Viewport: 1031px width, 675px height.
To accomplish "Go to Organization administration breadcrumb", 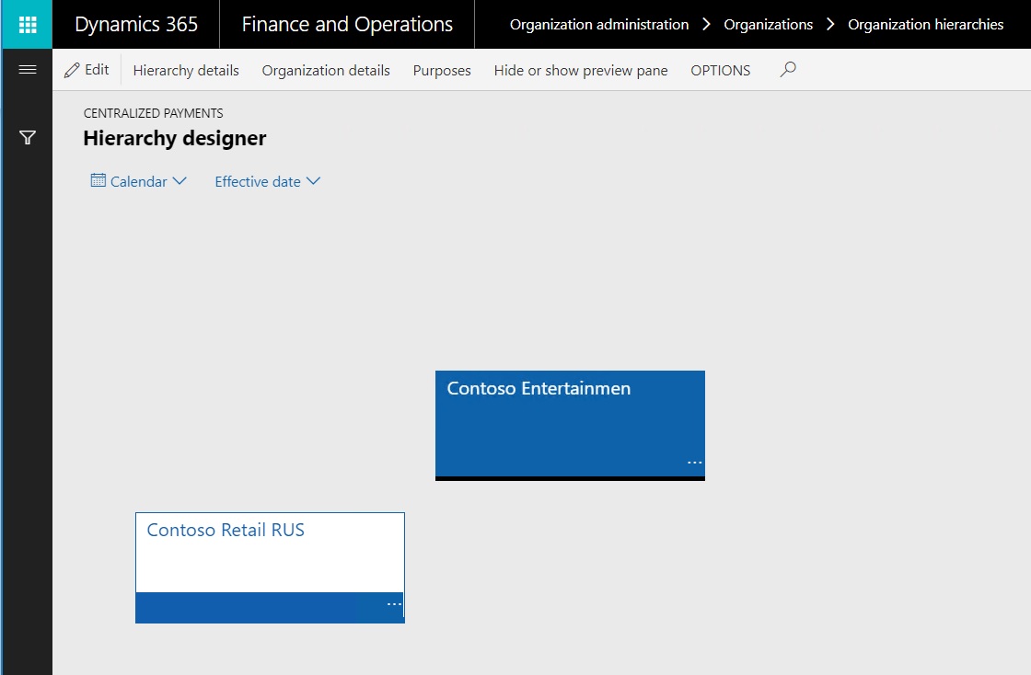I will (x=599, y=24).
